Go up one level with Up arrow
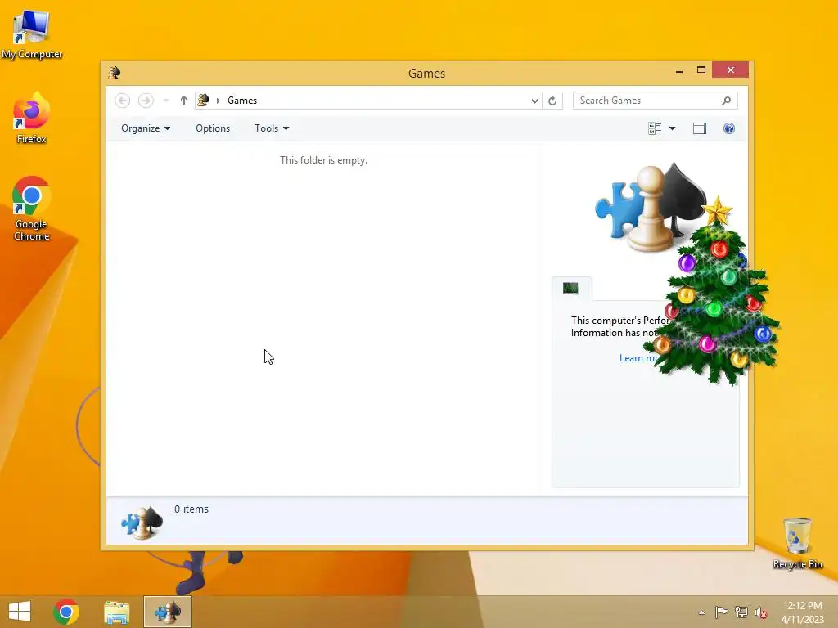 click(184, 101)
